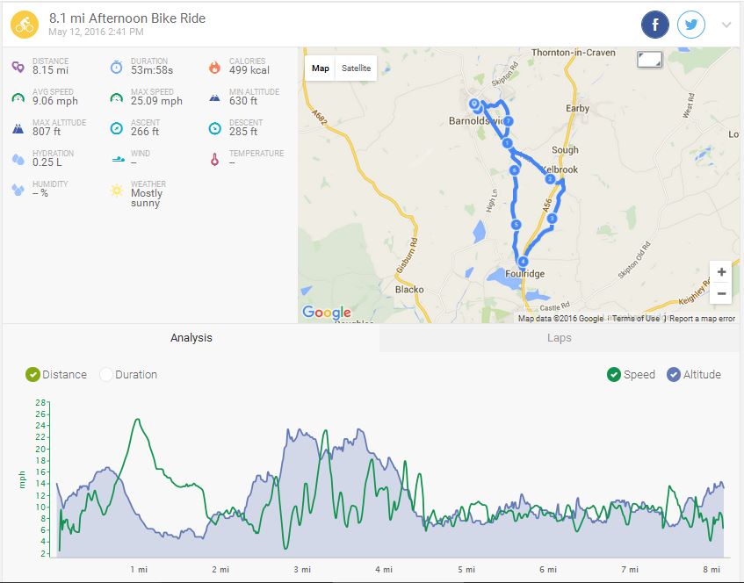Zoom in on the map

721,272
